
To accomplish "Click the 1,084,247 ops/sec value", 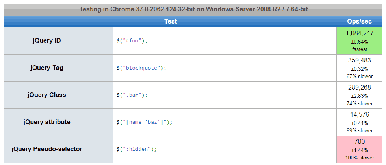I will [360, 33].
